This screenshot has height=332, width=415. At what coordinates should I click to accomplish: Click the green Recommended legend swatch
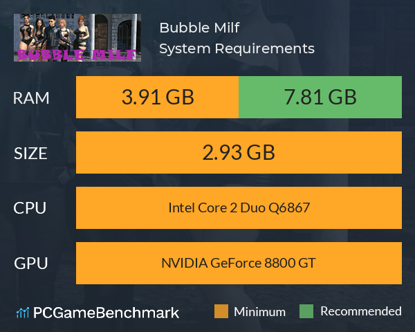306,311
